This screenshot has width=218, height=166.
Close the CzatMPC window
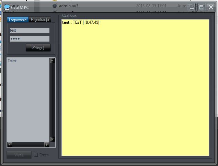[x=211, y=7]
